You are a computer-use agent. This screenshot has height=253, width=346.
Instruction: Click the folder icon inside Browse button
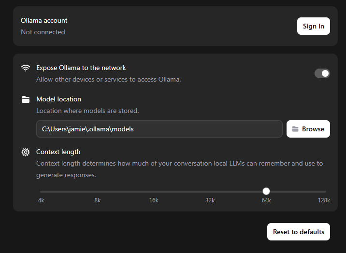(x=295, y=129)
